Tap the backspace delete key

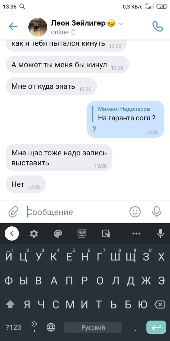pos(159,304)
